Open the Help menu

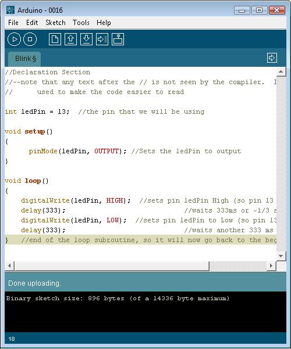104,23
